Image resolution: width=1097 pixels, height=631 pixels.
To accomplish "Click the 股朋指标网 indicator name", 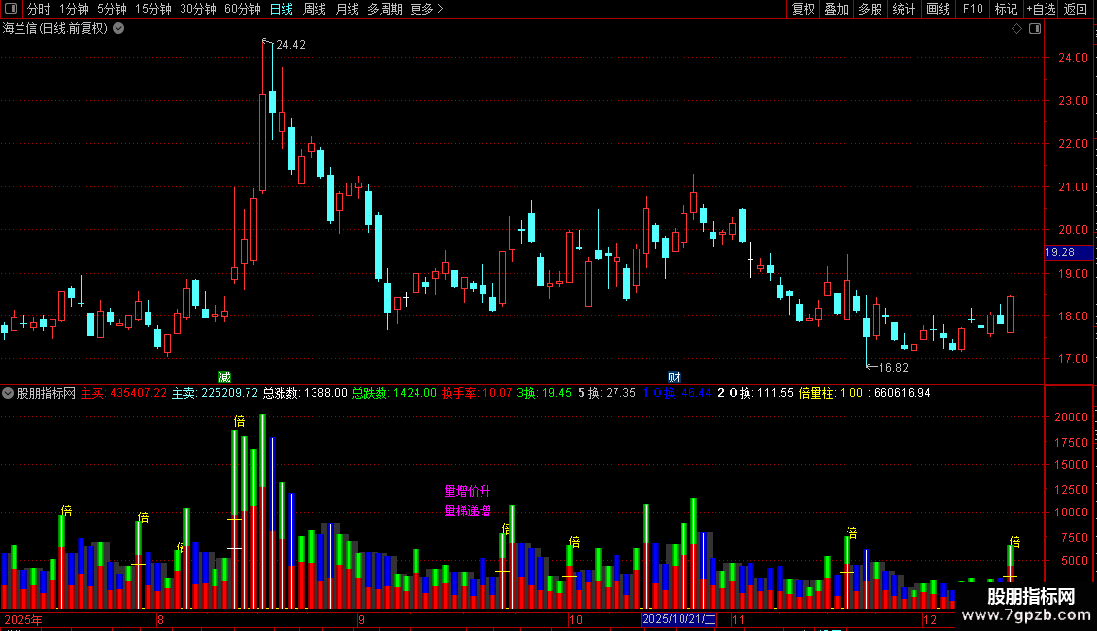I will 47,393.
